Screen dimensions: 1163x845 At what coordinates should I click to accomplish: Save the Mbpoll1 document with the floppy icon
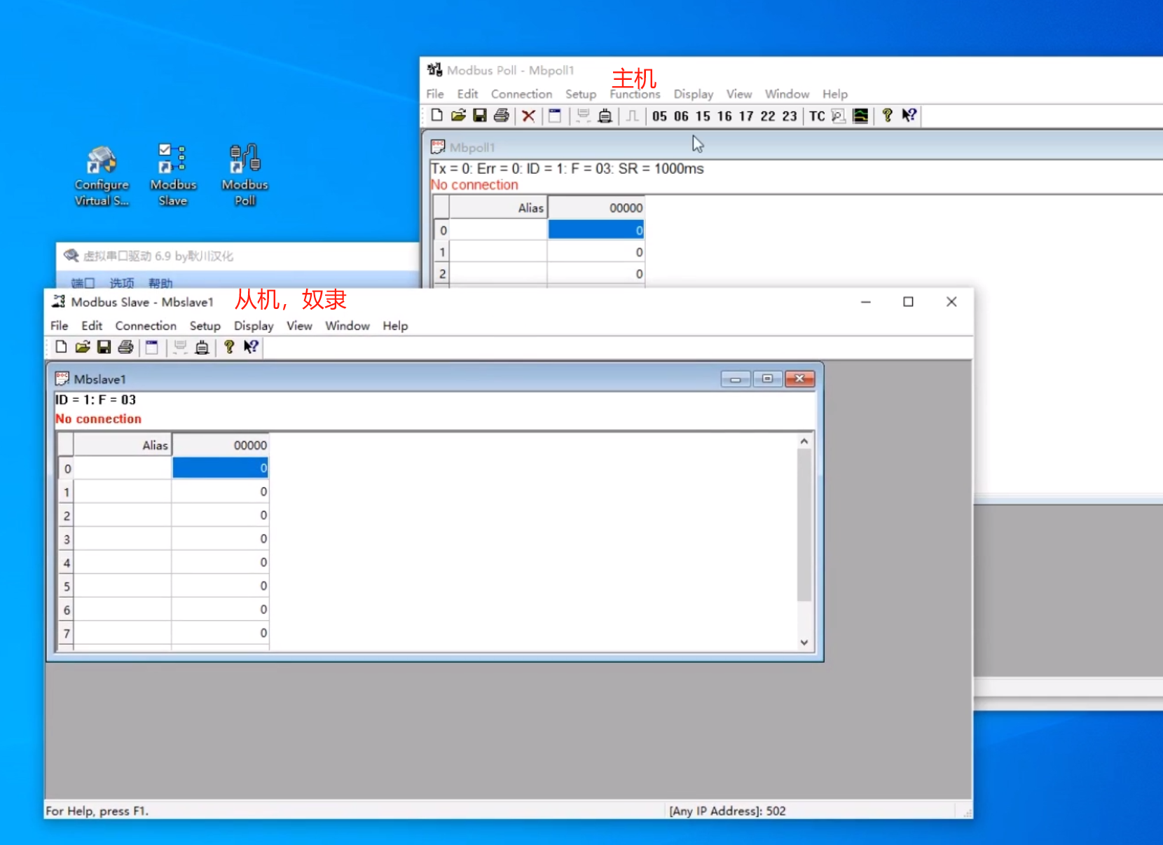[480, 116]
